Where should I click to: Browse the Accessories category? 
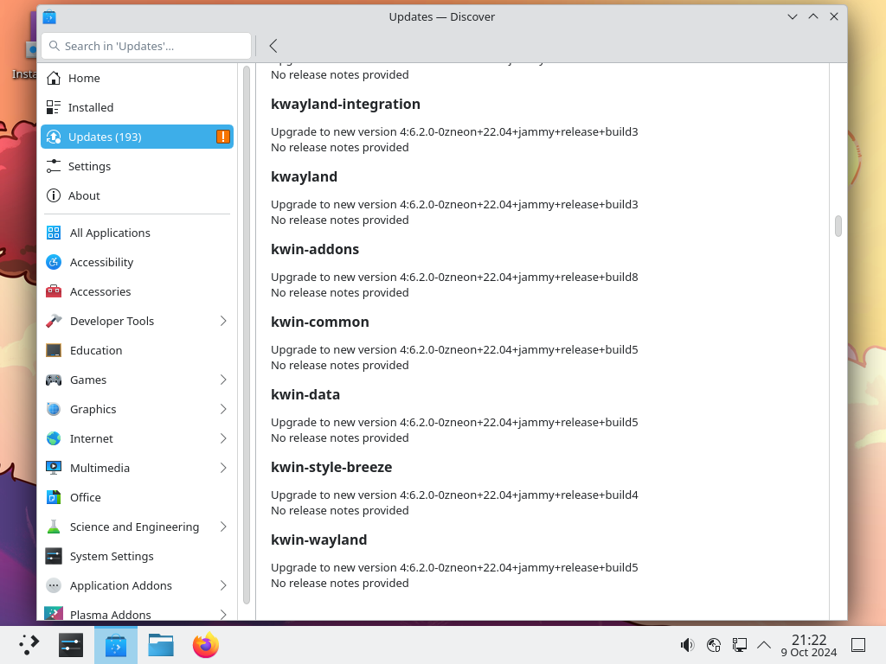pyautogui.click(x=137, y=291)
